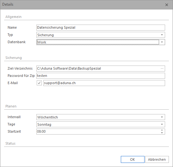
Task: Close the Details dialog with X
Action: [x=167, y=5]
